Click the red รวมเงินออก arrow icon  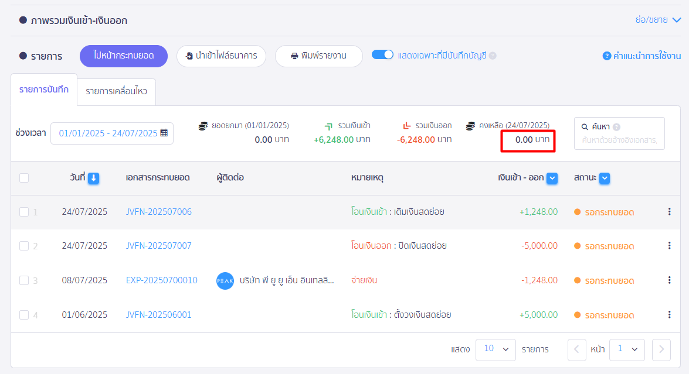406,126
